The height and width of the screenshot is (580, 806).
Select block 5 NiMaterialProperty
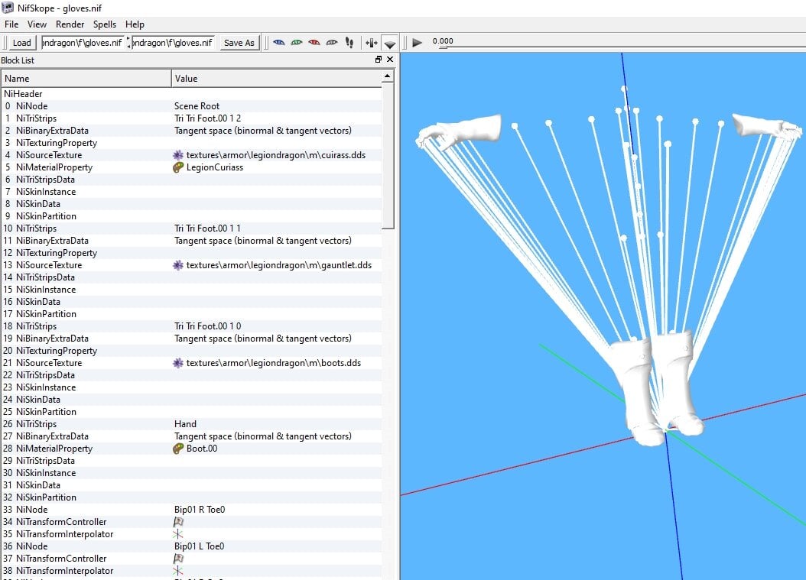[192, 167]
